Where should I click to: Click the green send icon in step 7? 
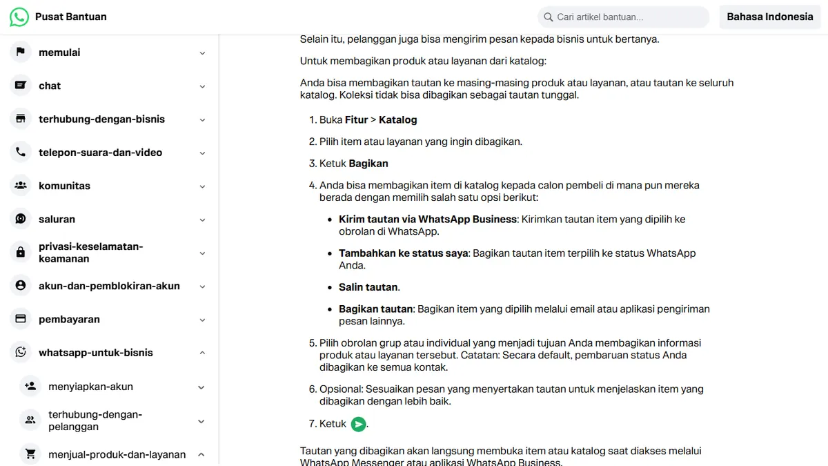tap(358, 424)
